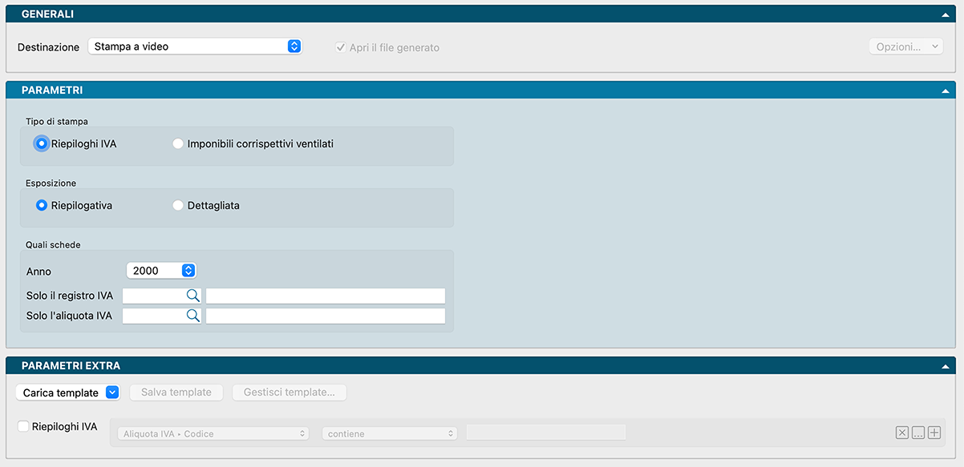
Task: Collapse the PARAMETRI EXTRA section with its arrow
Action: 946,366
